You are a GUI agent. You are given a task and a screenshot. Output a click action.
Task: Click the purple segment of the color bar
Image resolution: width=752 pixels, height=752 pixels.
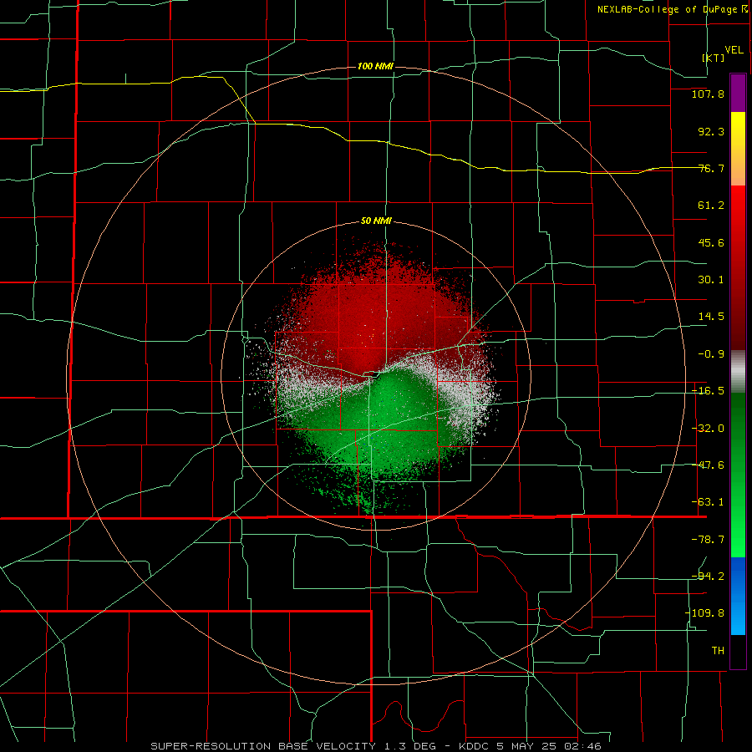coord(738,93)
